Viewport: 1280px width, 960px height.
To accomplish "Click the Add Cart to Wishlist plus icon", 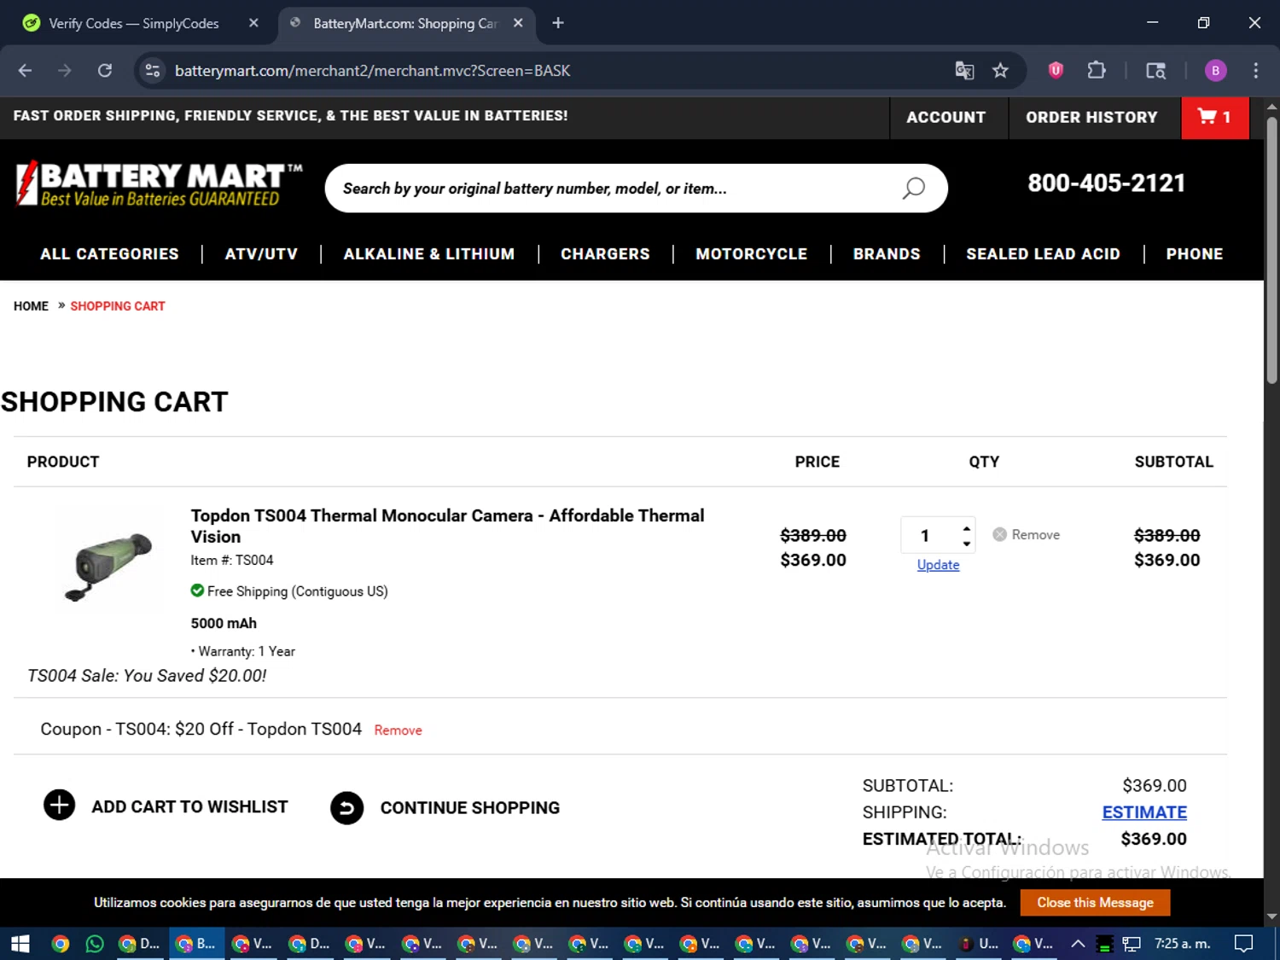I will tap(59, 805).
